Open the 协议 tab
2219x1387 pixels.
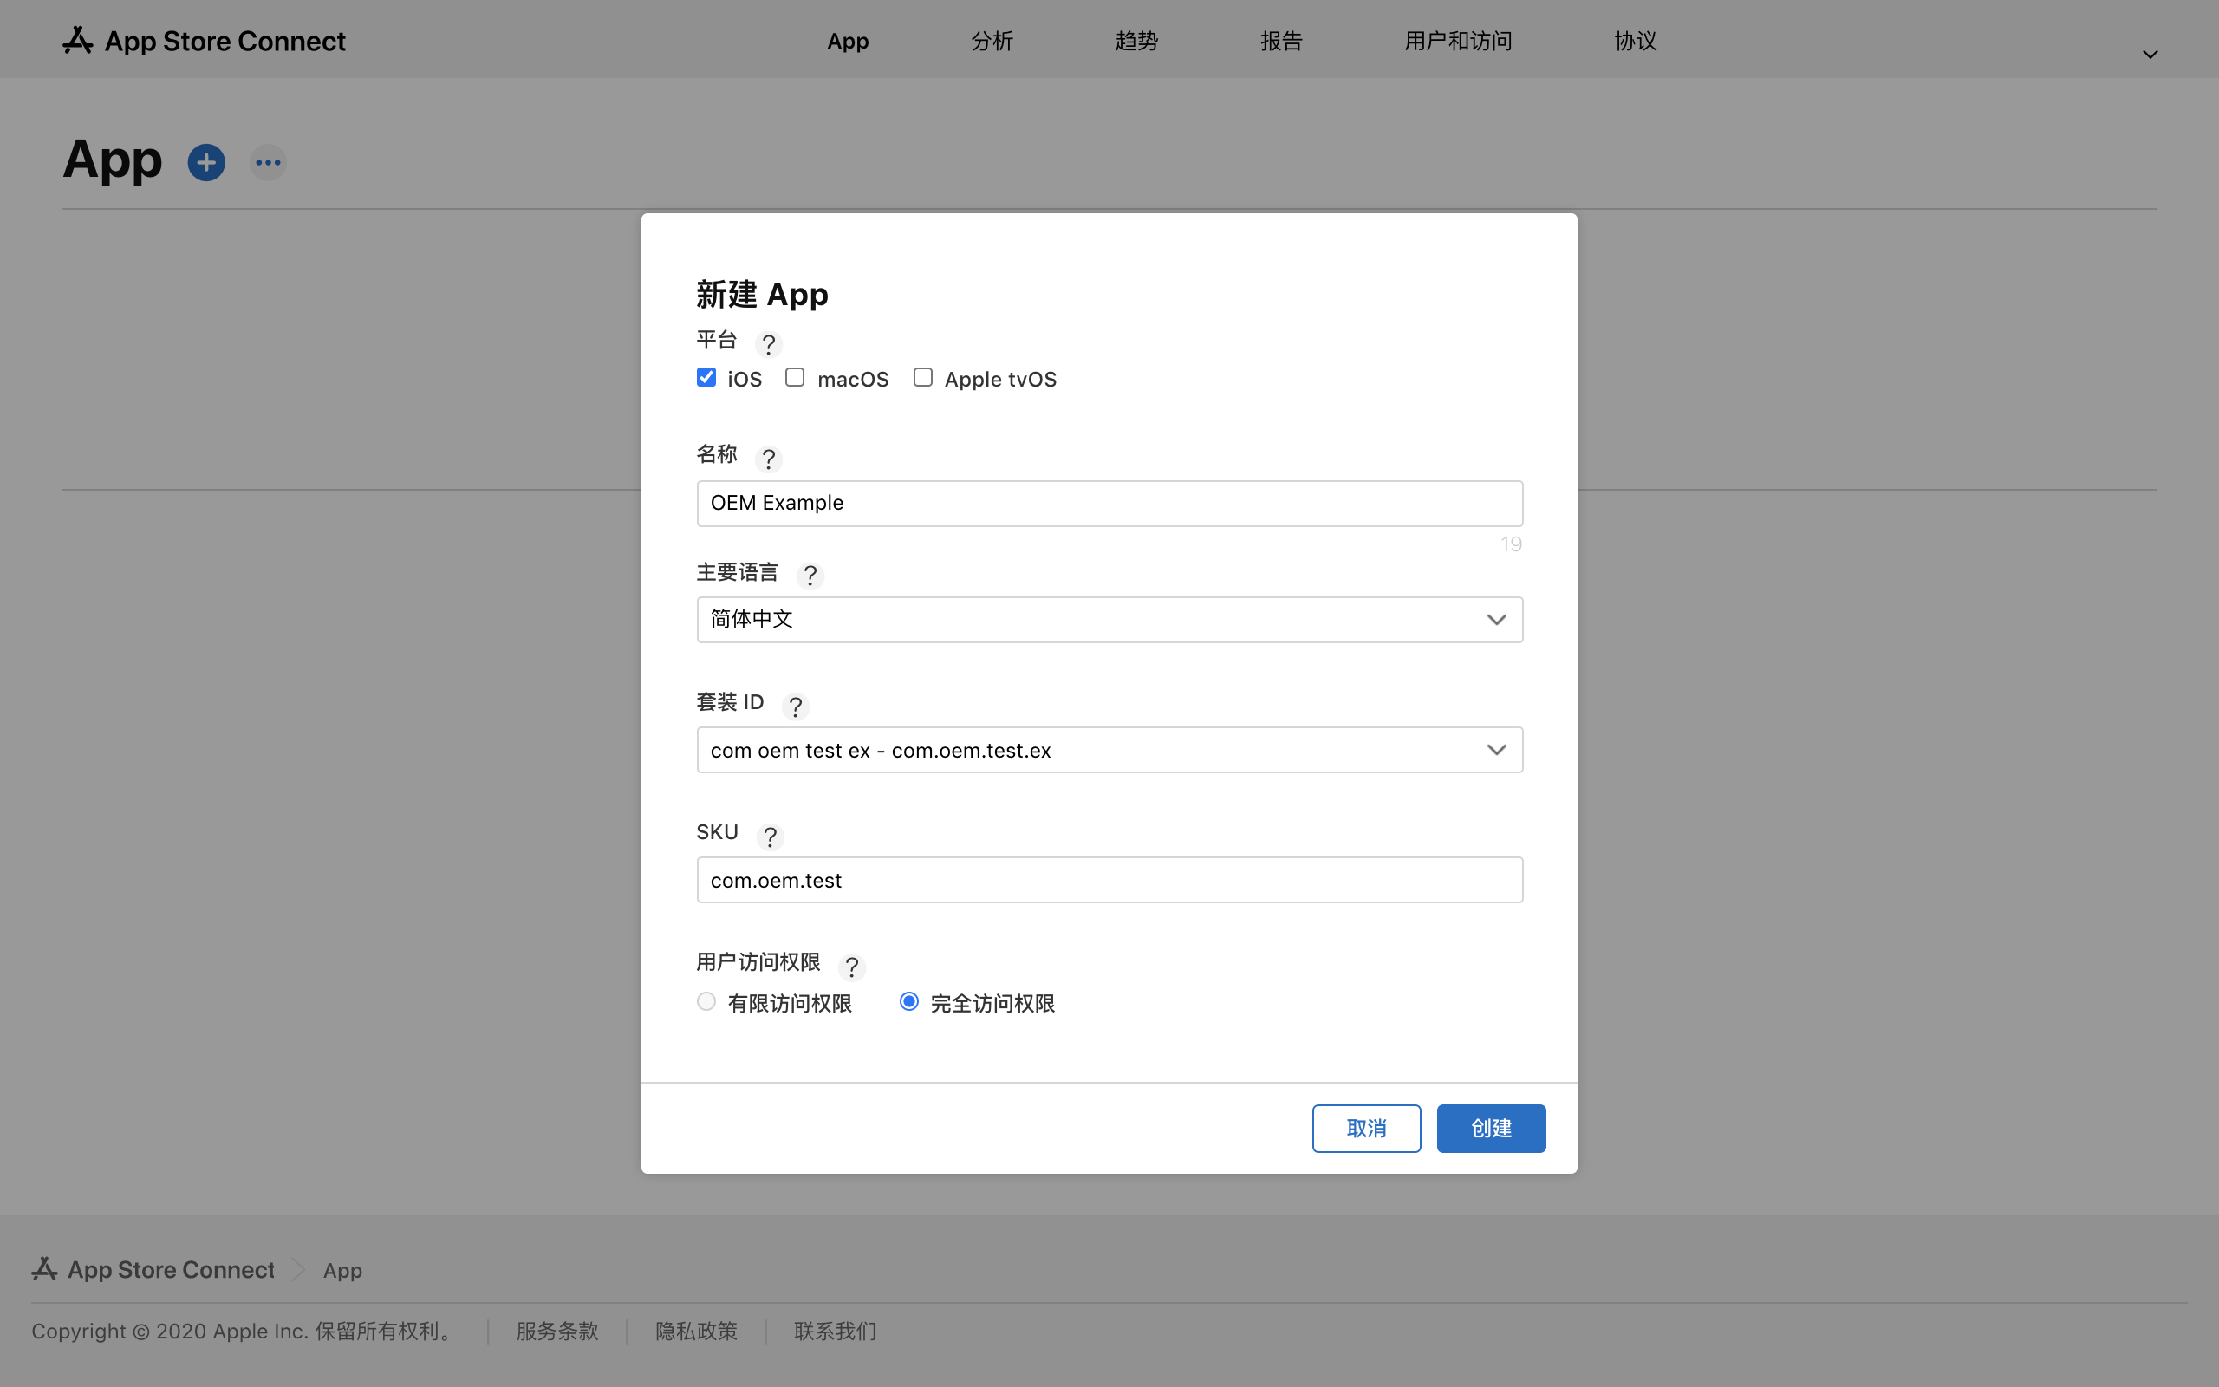pyautogui.click(x=1635, y=42)
